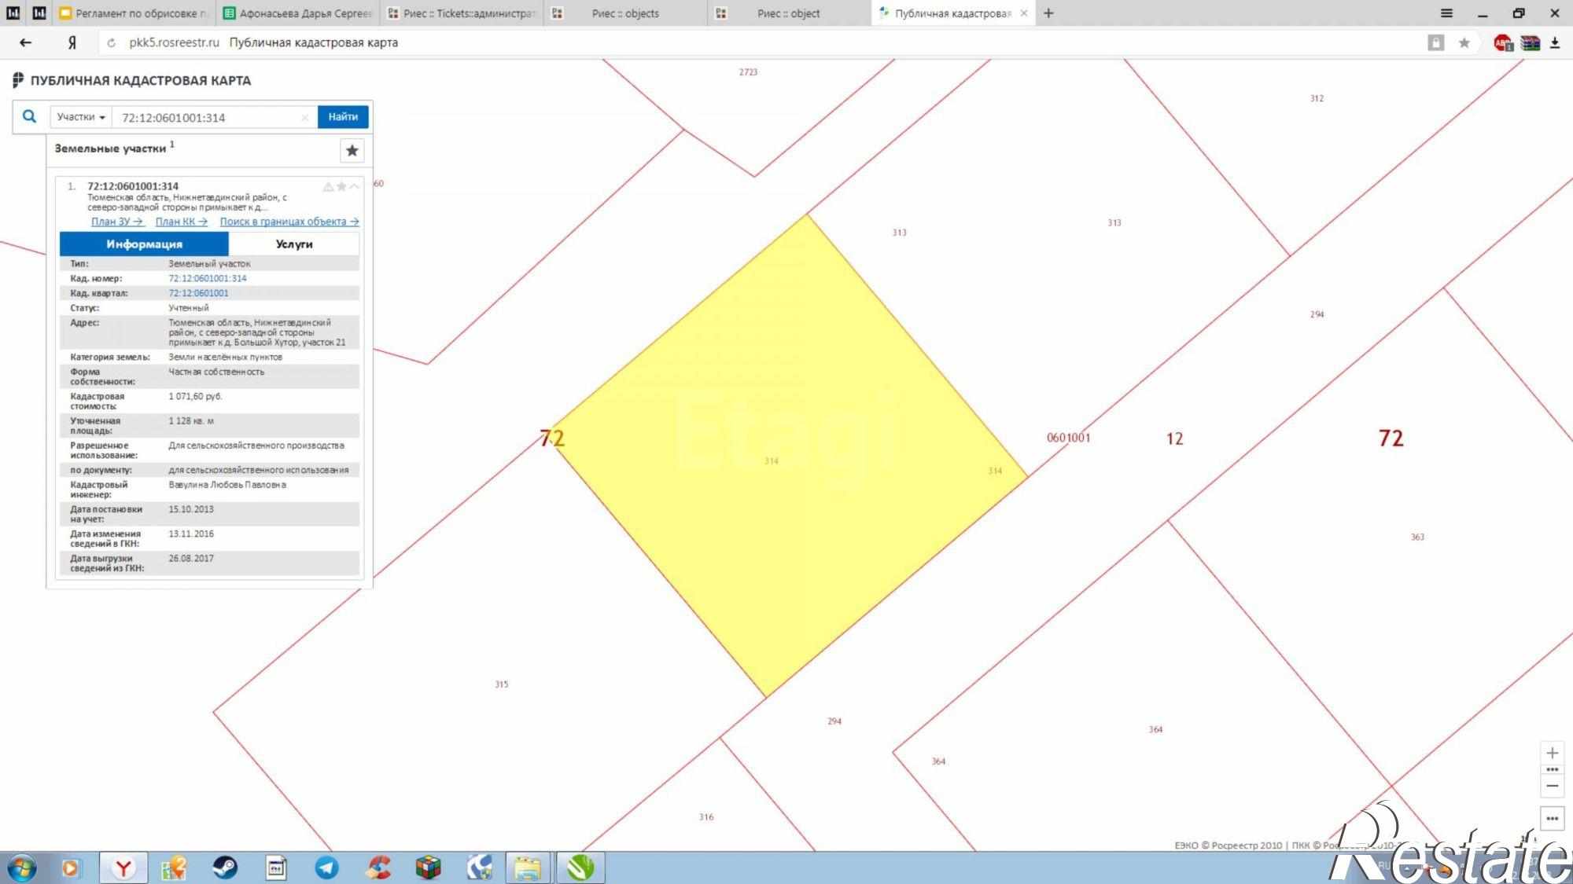The width and height of the screenshot is (1573, 884).
Task: Click the protect lock icon in the address bar
Action: (x=1435, y=42)
